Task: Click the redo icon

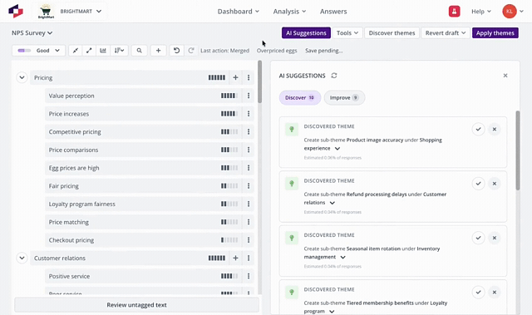Action: point(191,51)
